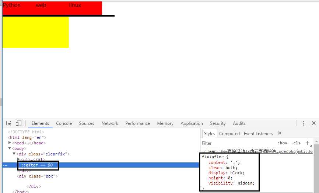This screenshot has width=319, height=193.
Task: Open the Sources tab
Action: pyautogui.click(x=87, y=123)
